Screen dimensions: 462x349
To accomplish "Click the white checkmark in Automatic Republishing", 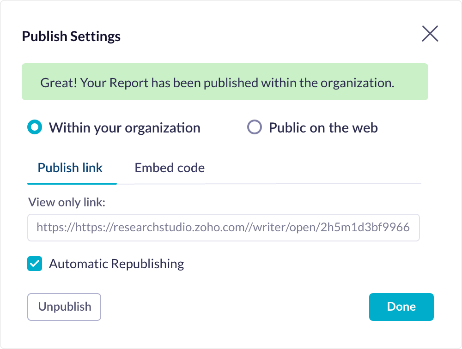I will pos(35,264).
